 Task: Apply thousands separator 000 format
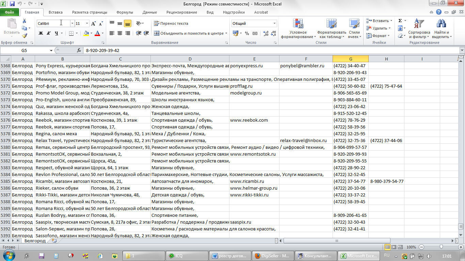click(x=255, y=33)
